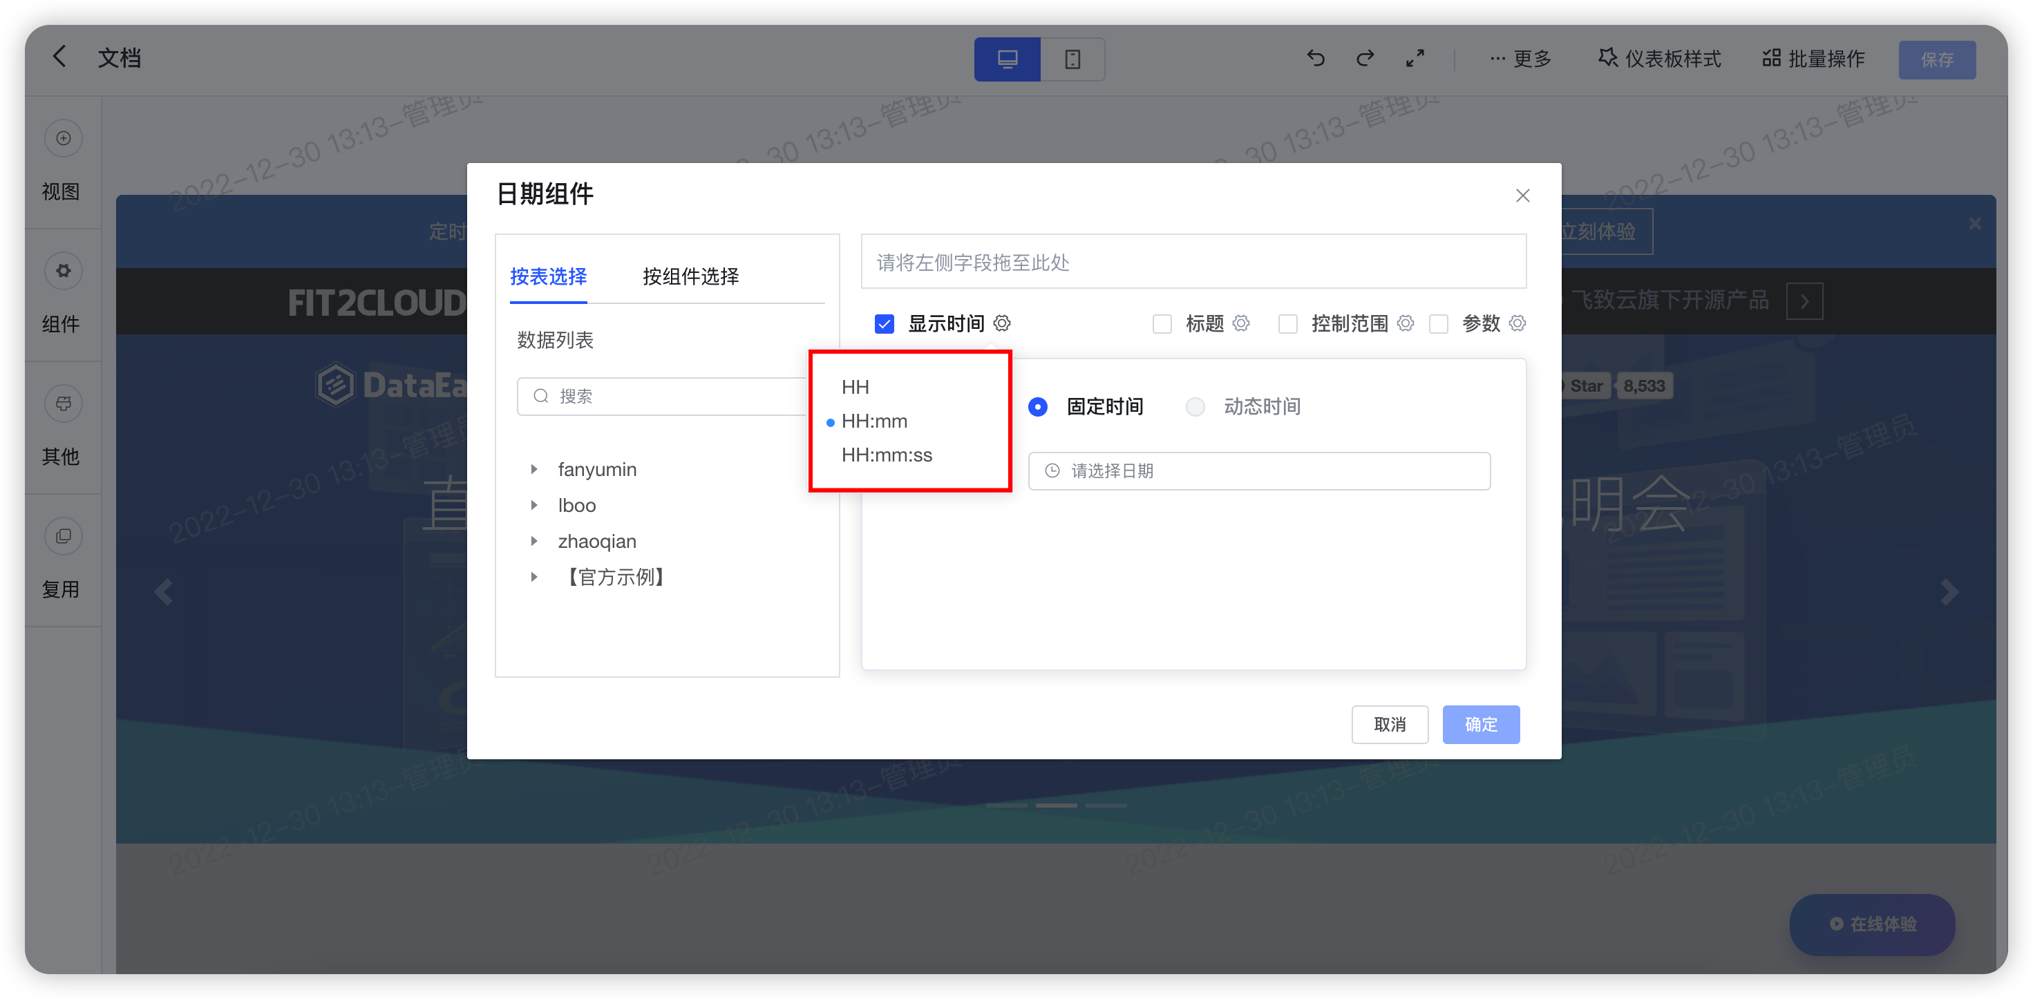This screenshot has width=2033, height=999.
Task: Enable the 标题 checkbox
Action: pyautogui.click(x=1162, y=323)
